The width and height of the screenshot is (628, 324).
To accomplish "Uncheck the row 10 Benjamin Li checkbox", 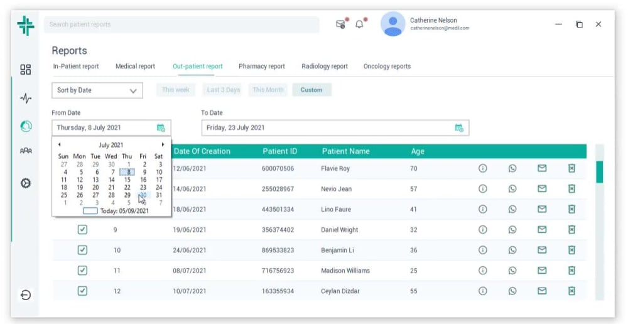I will (82, 250).
